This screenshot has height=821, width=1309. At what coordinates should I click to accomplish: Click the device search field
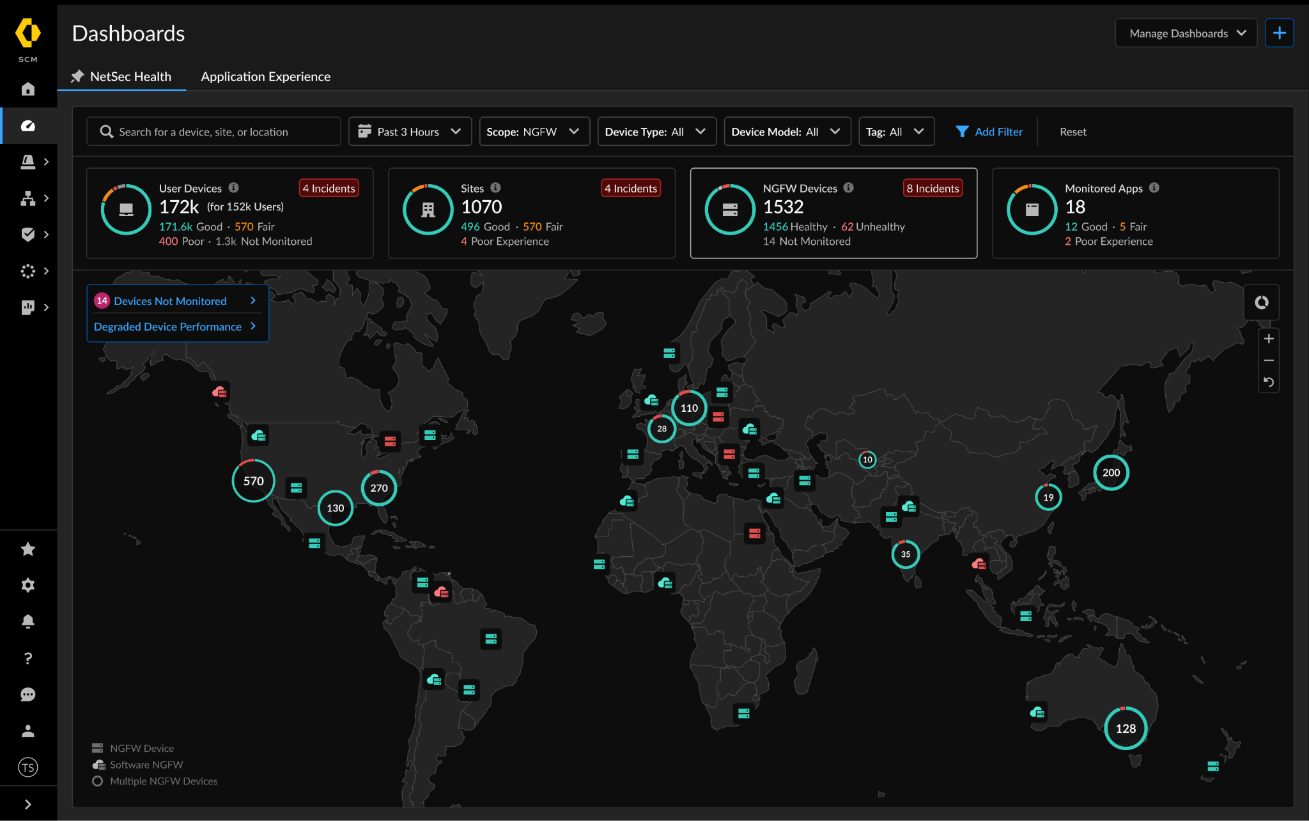pos(213,132)
